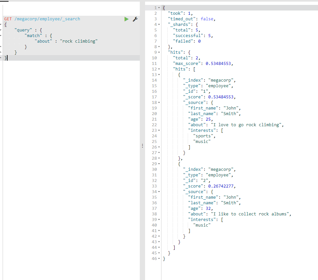Click the _score 0.26742277 value
318x280 pixels.
[221, 186]
